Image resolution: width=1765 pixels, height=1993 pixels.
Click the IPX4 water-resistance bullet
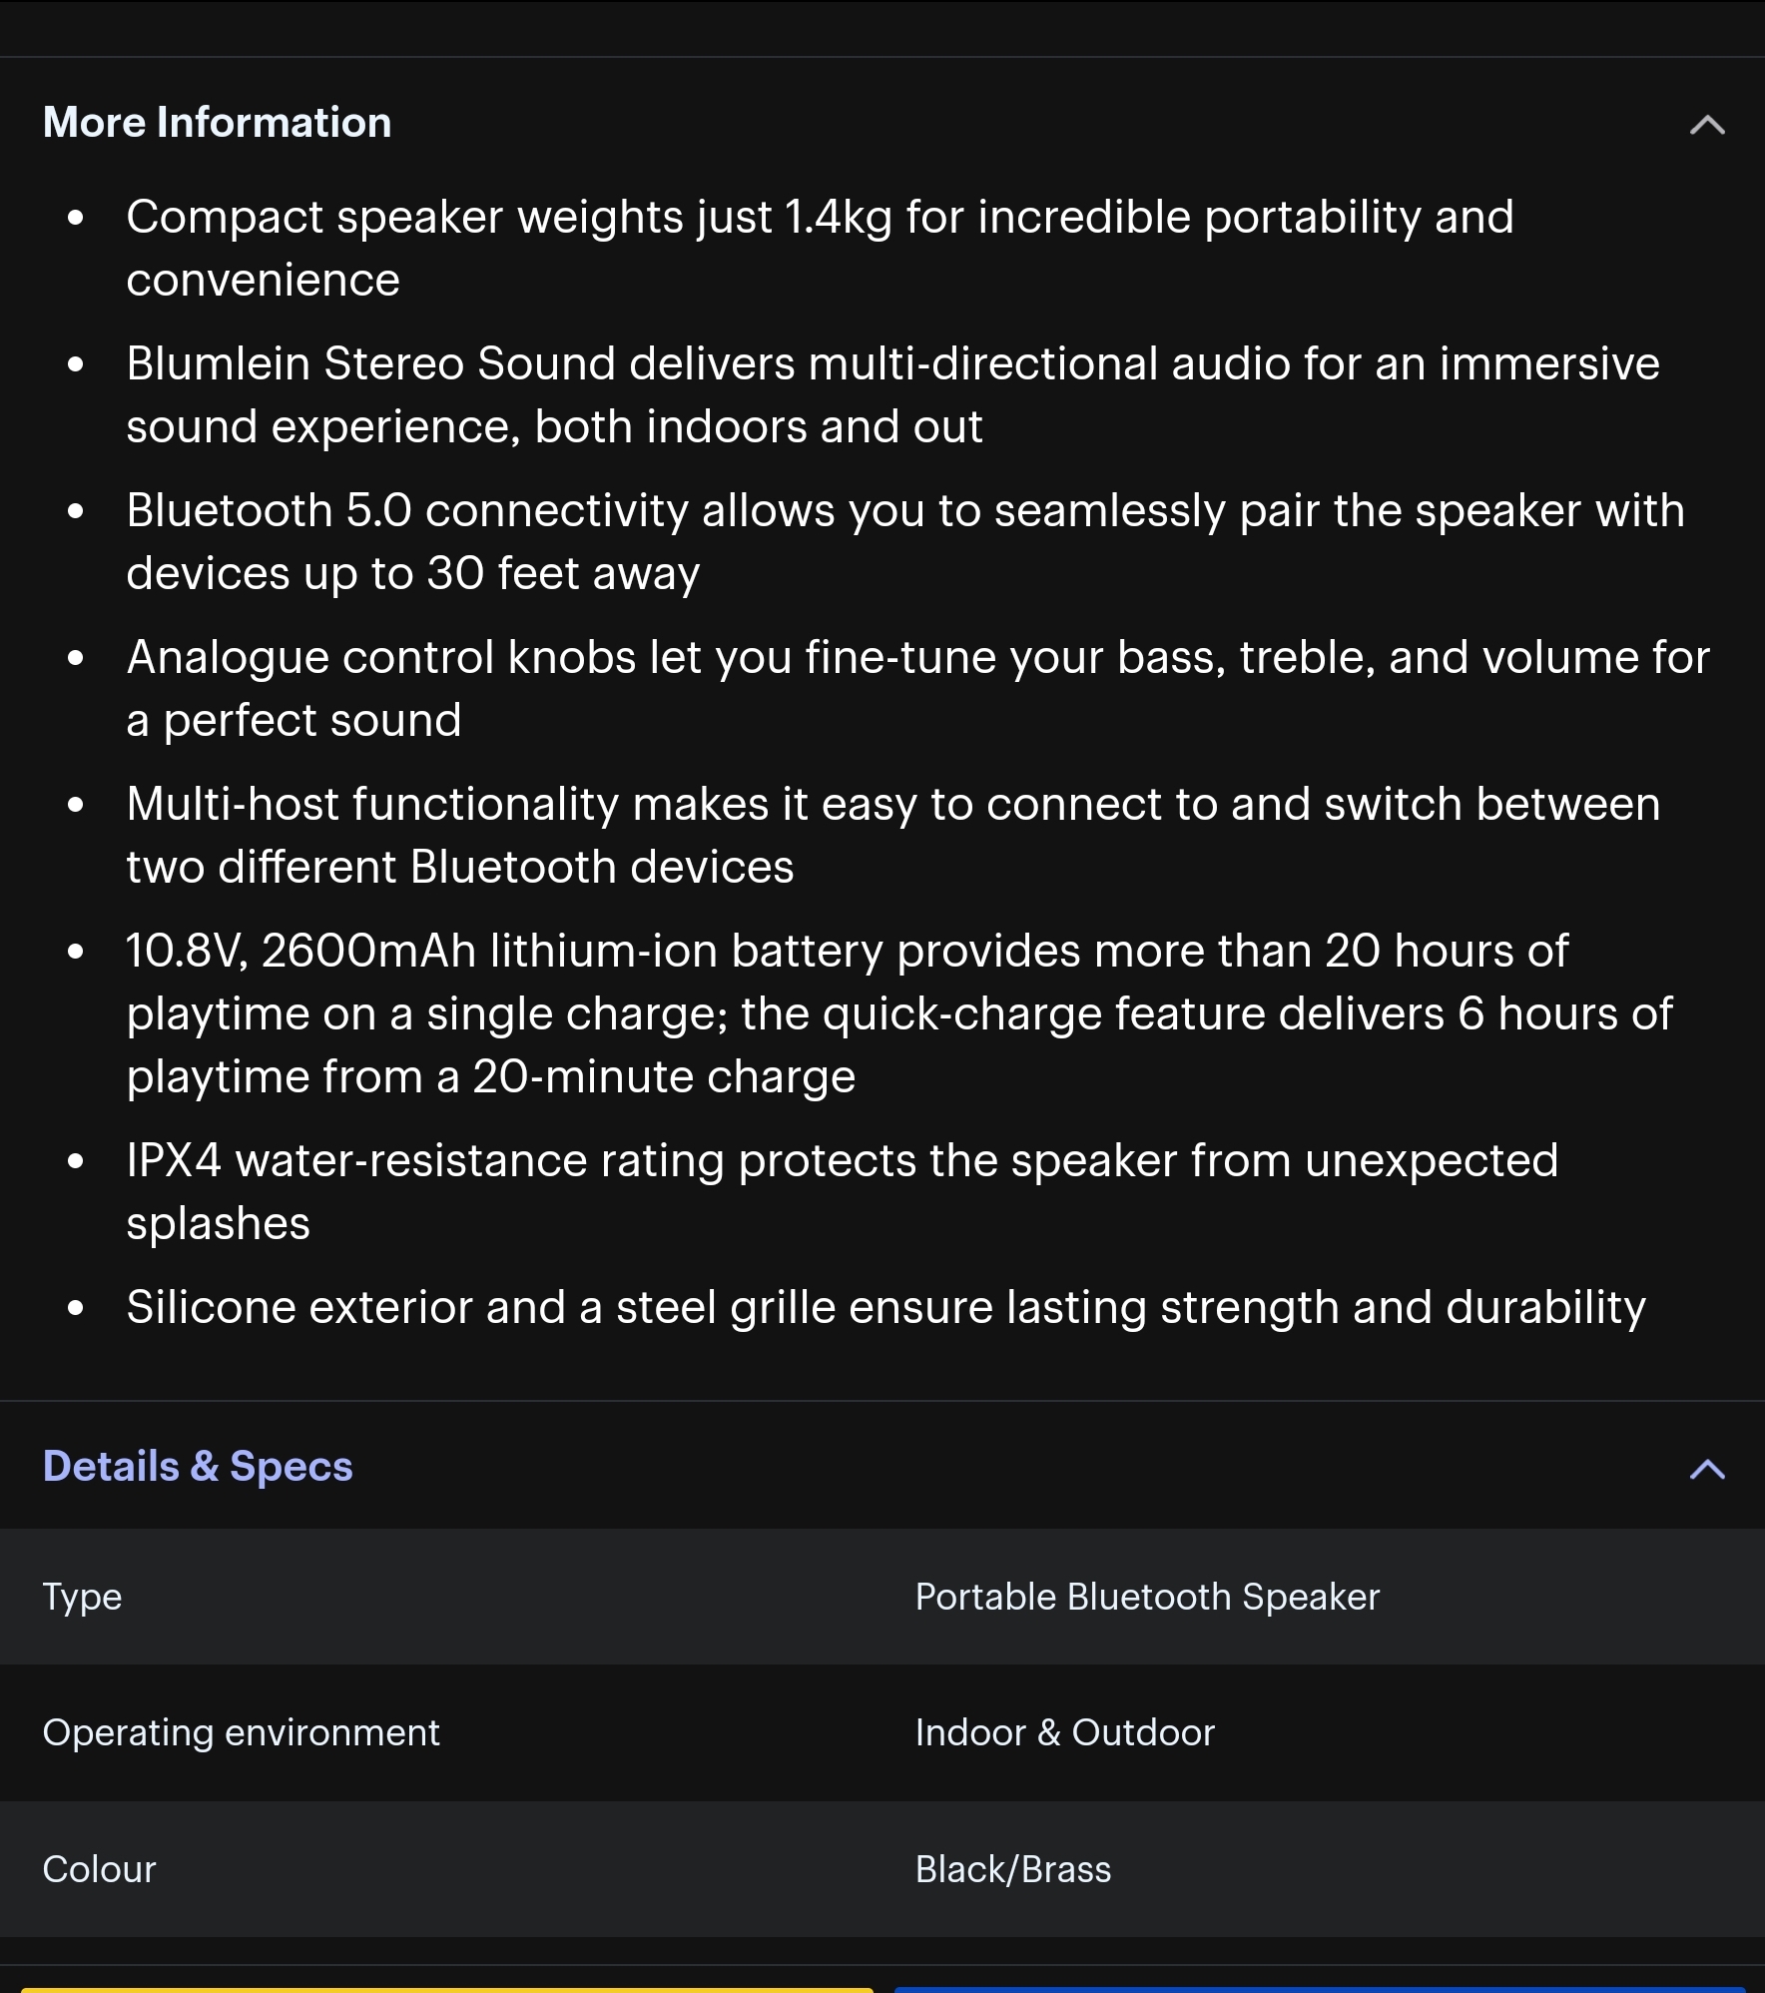point(841,1161)
